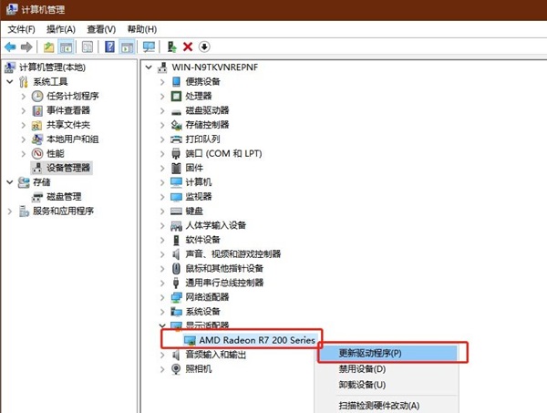Toggle the Show/Hide action pane icon
Image resolution: width=547 pixels, height=413 pixels.
(x=127, y=46)
